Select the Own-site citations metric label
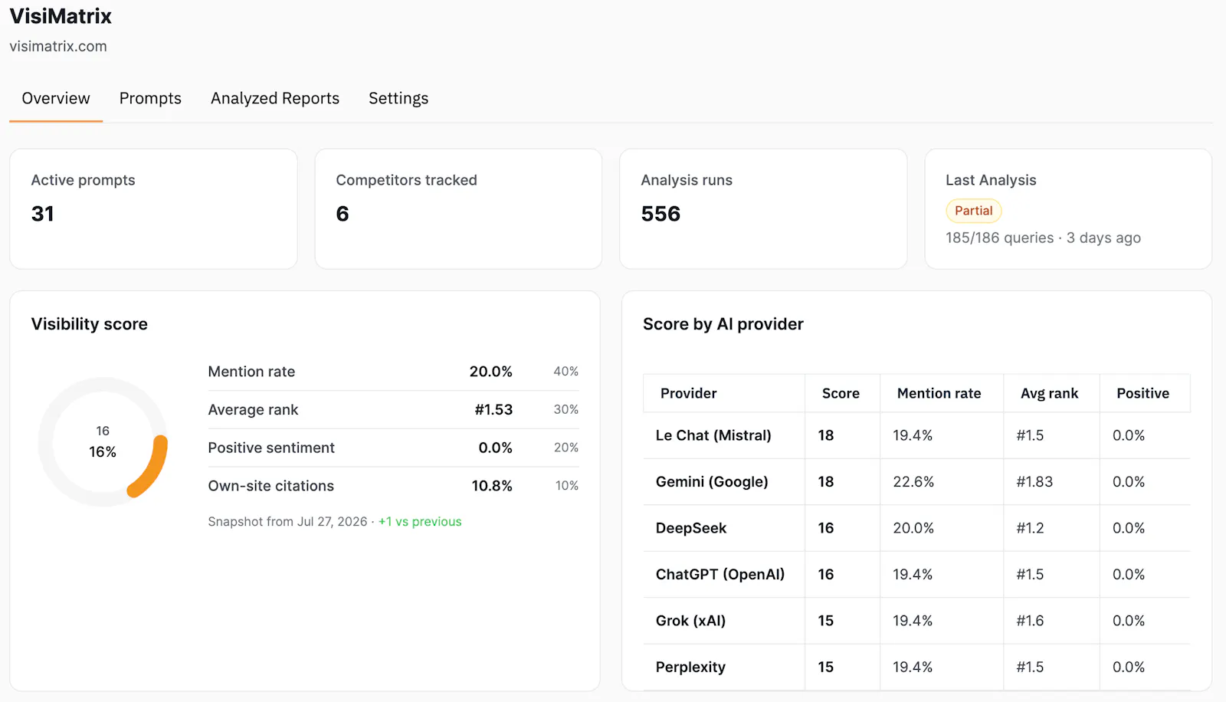This screenshot has height=702, width=1226. (271, 486)
